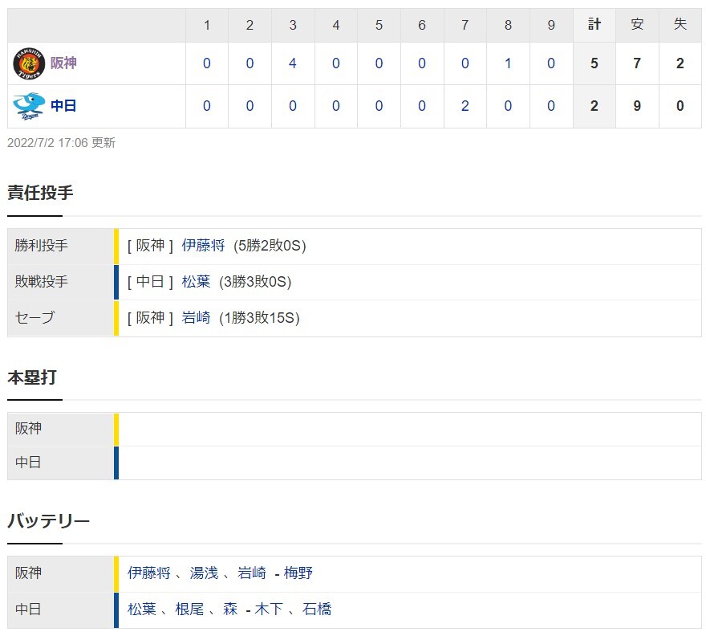The height and width of the screenshot is (636, 706).
Task: Select Hanshin's 1st inning score of 0
Action: coord(207,63)
